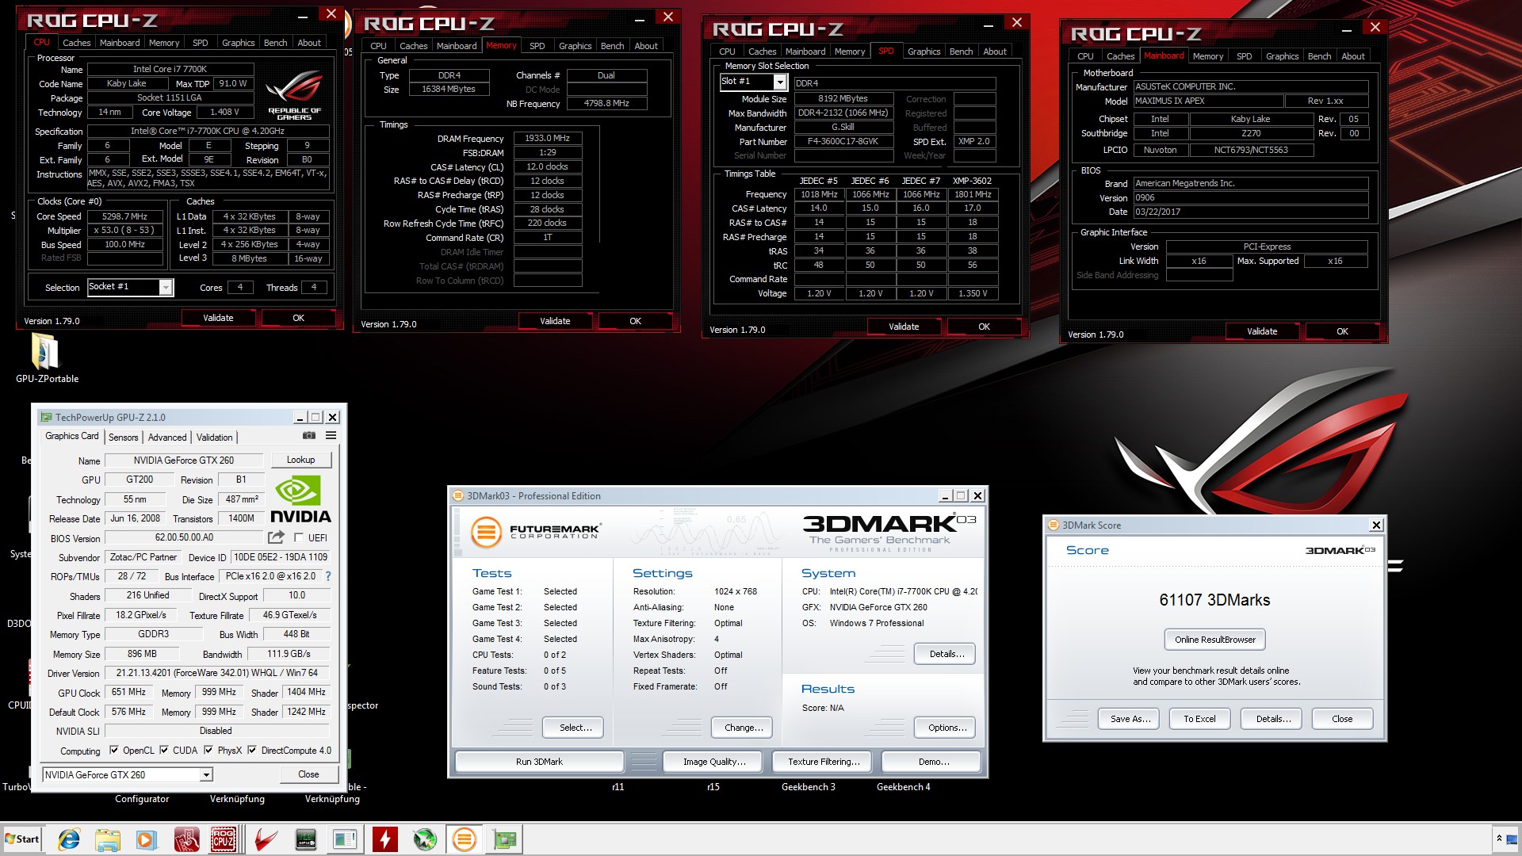Image resolution: width=1522 pixels, height=856 pixels.
Task: Click the dark monitoring gadget taskbar icon
Action: (x=305, y=839)
